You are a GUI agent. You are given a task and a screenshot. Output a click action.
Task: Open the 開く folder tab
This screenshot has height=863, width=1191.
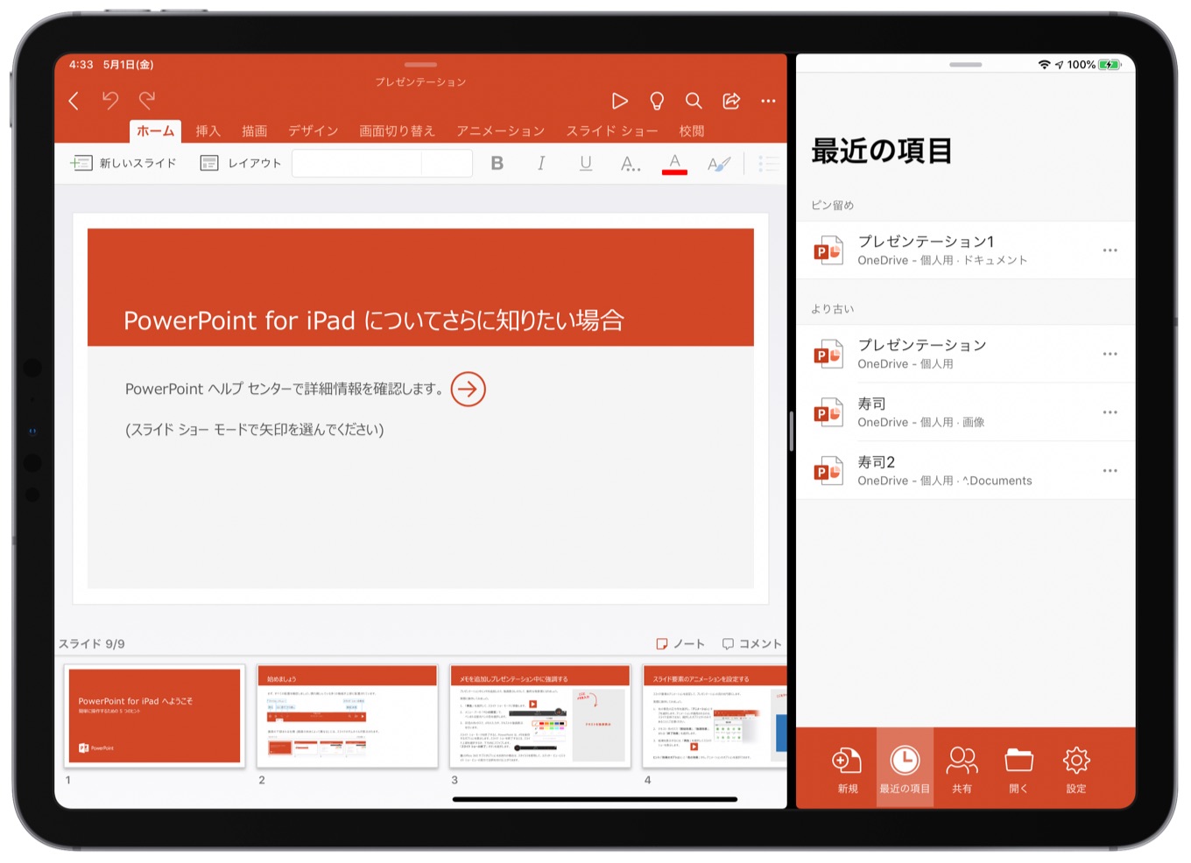1018,768
